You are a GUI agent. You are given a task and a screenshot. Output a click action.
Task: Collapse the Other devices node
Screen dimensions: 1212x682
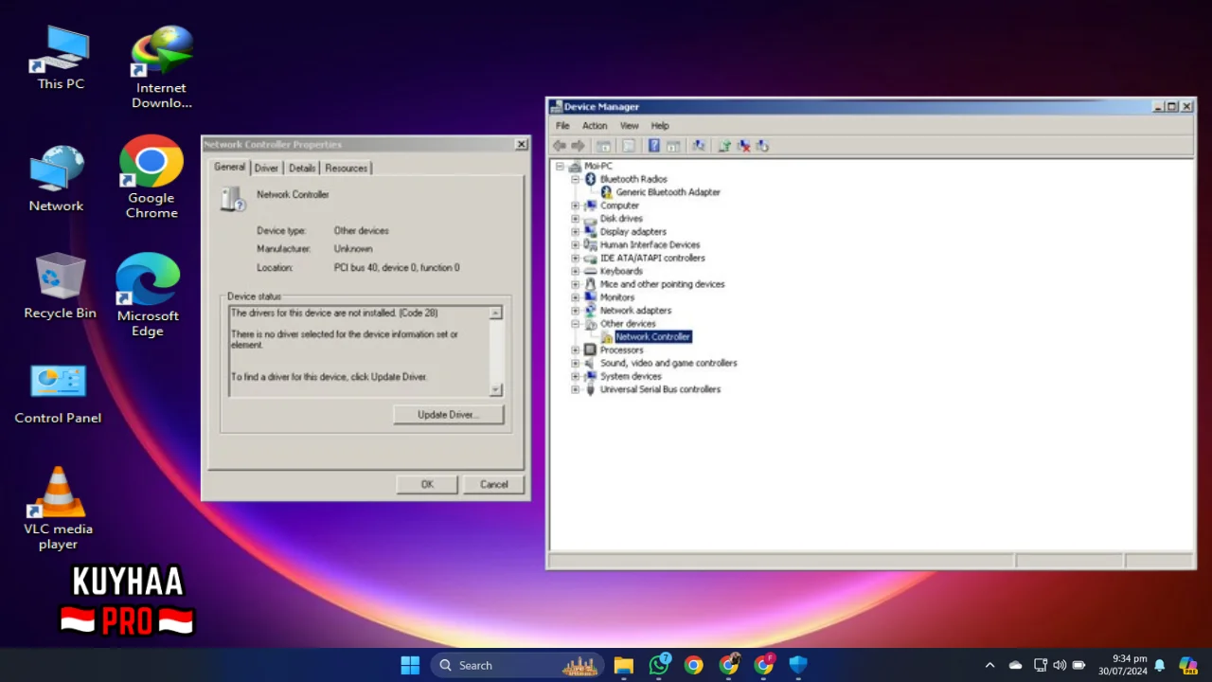click(575, 324)
